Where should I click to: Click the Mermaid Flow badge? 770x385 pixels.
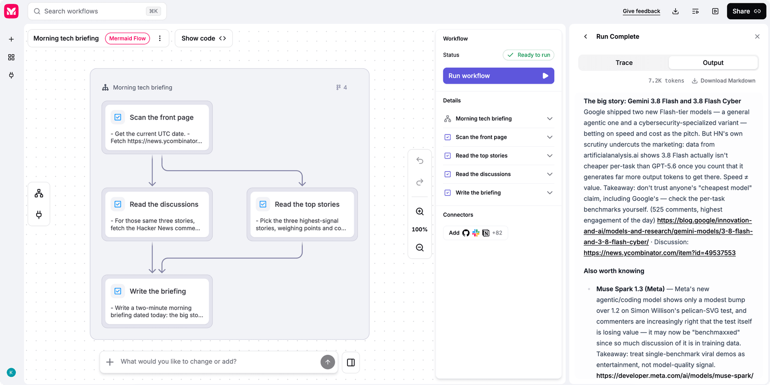coord(128,38)
